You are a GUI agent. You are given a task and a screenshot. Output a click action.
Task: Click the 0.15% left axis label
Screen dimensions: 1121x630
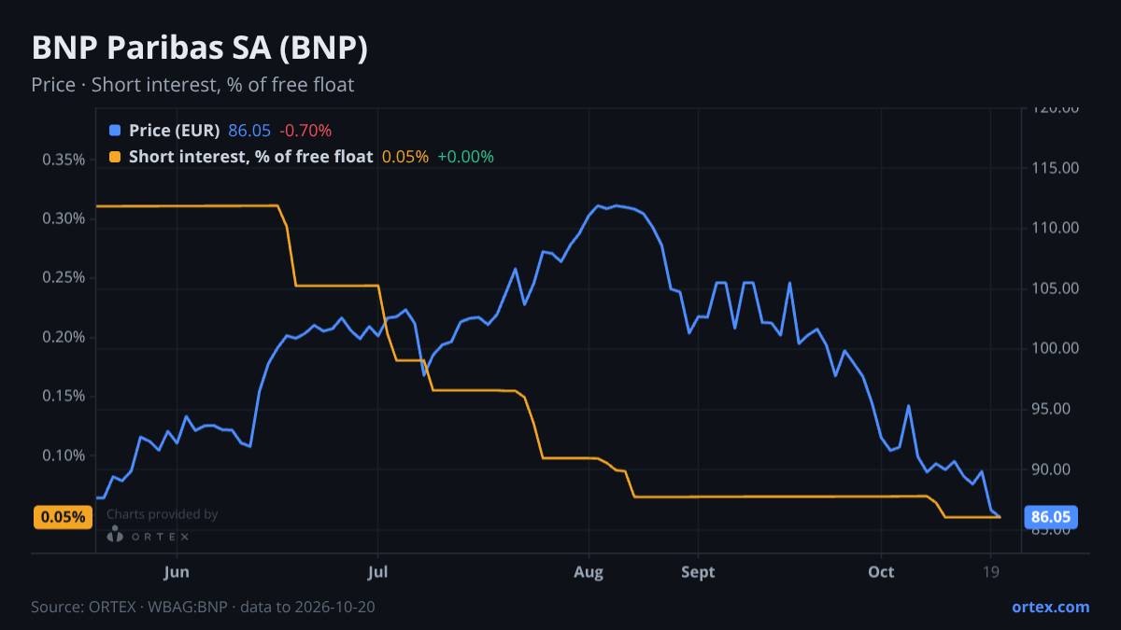64,397
